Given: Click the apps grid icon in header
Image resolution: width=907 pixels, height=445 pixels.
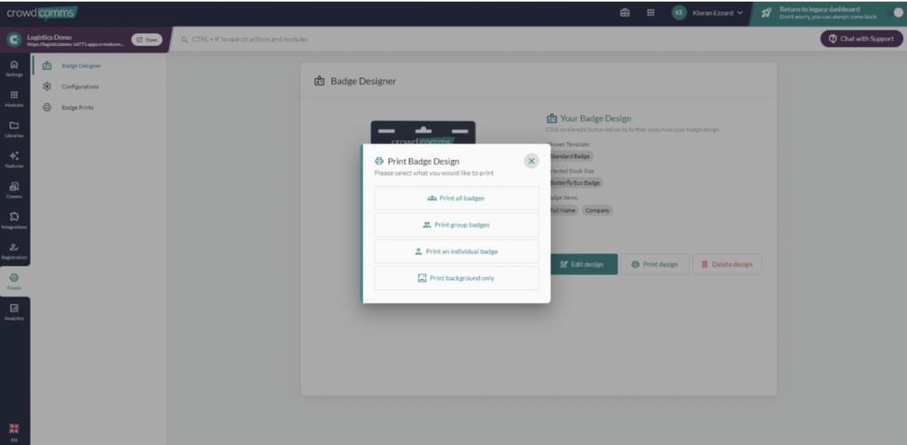Looking at the screenshot, I should (651, 12).
